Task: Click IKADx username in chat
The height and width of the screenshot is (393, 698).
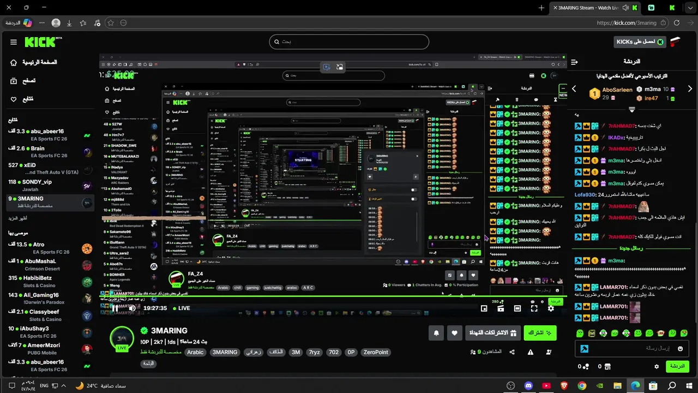Action: tap(616, 138)
